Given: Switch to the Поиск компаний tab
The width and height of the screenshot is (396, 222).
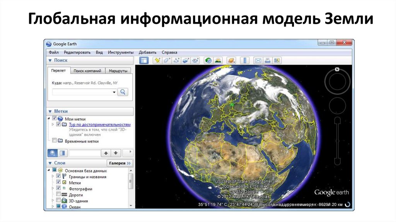Looking at the screenshot, I should tap(87, 71).
